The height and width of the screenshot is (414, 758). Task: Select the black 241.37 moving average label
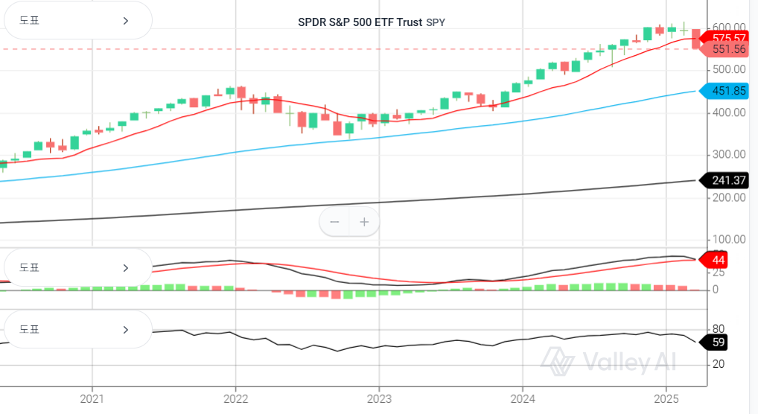tap(724, 180)
